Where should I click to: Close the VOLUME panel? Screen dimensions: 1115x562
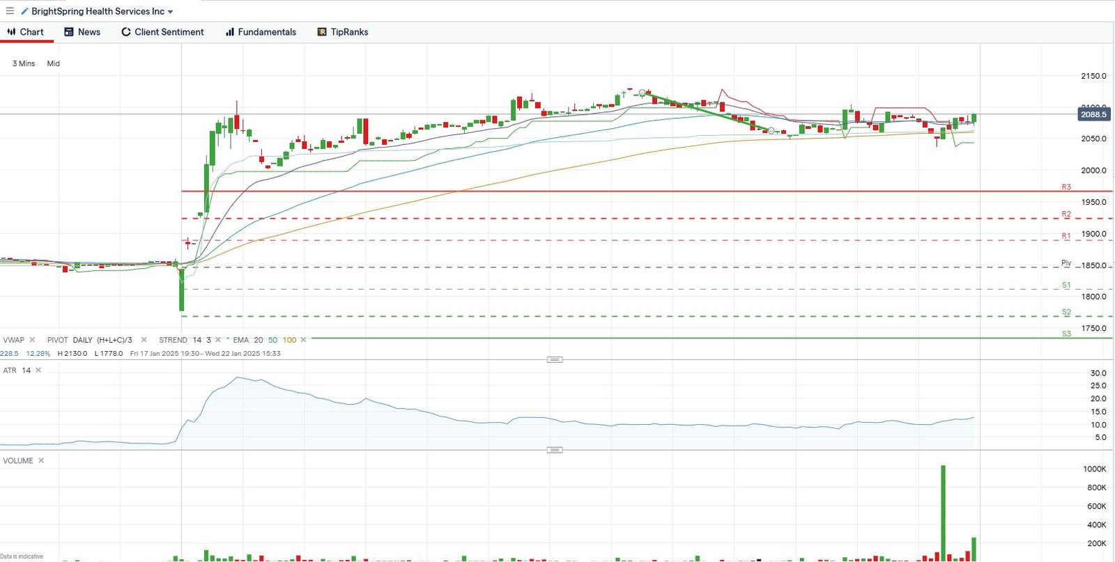(41, 461)
